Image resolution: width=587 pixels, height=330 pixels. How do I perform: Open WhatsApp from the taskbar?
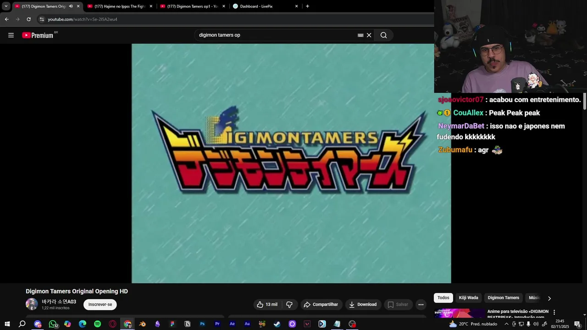53,324
